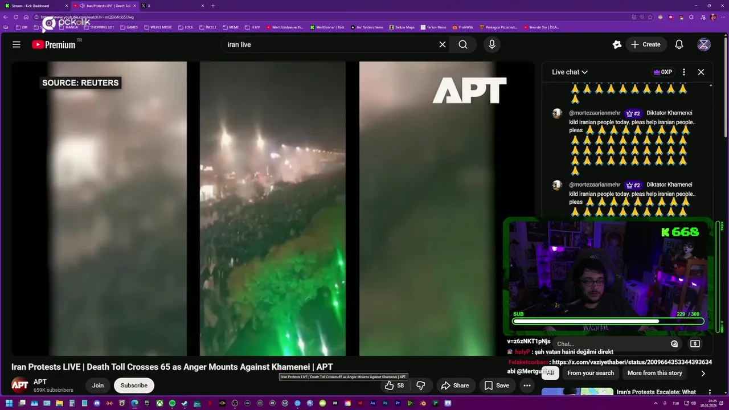
Task: Start voice search with microphone
Action: [492, 44]
